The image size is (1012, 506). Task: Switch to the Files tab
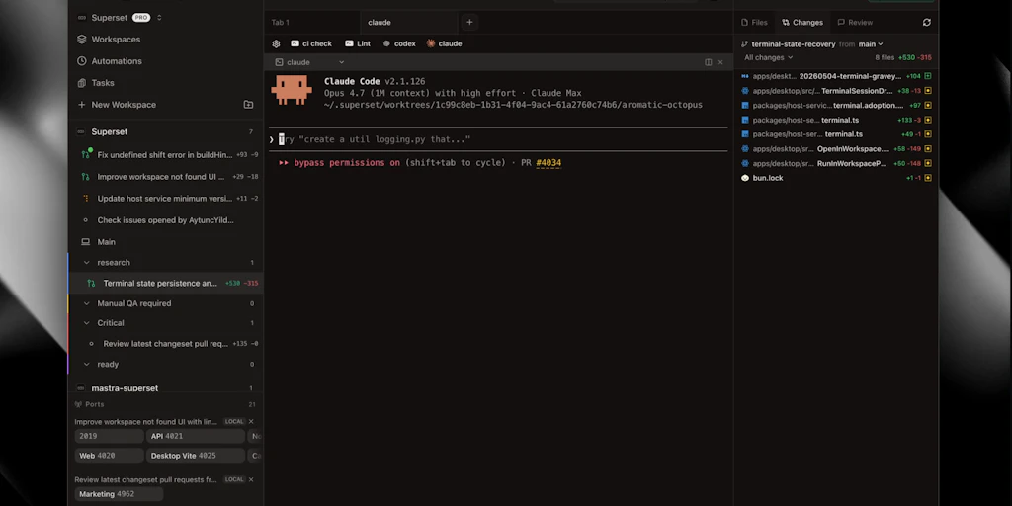pos(754,22)
